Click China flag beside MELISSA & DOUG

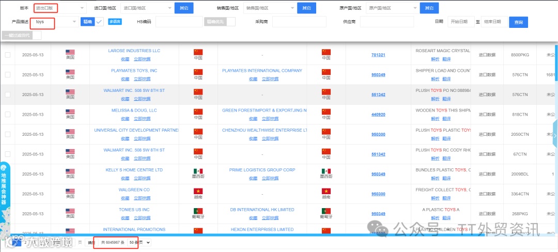tap(198, 112)
